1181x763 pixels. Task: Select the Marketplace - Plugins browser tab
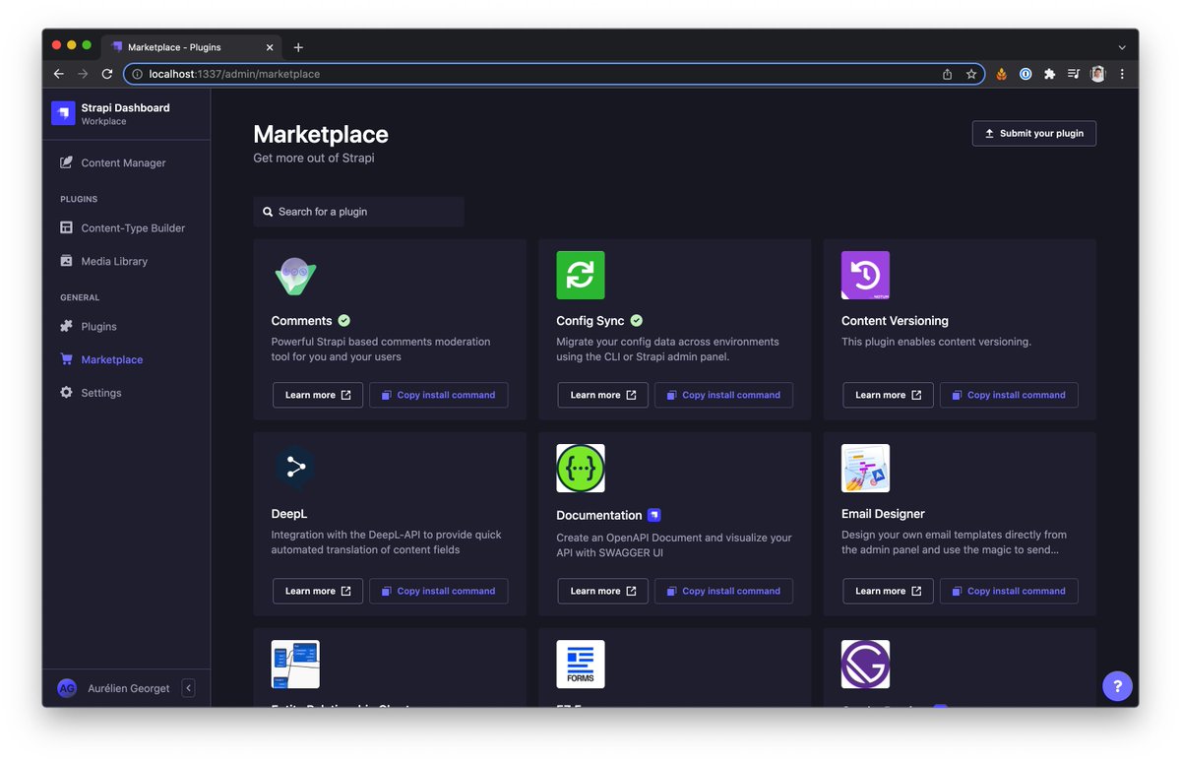click(192, 46)
